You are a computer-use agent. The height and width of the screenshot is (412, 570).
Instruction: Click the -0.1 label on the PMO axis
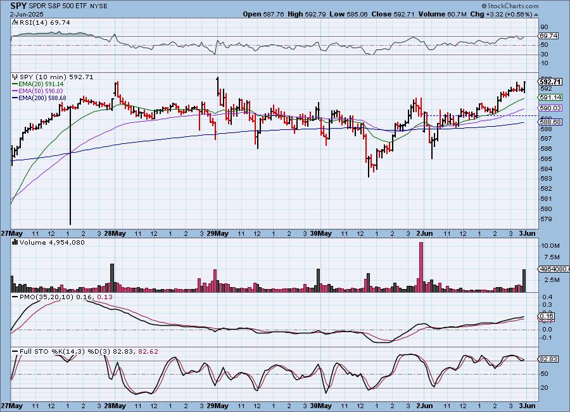click(546, 338)
